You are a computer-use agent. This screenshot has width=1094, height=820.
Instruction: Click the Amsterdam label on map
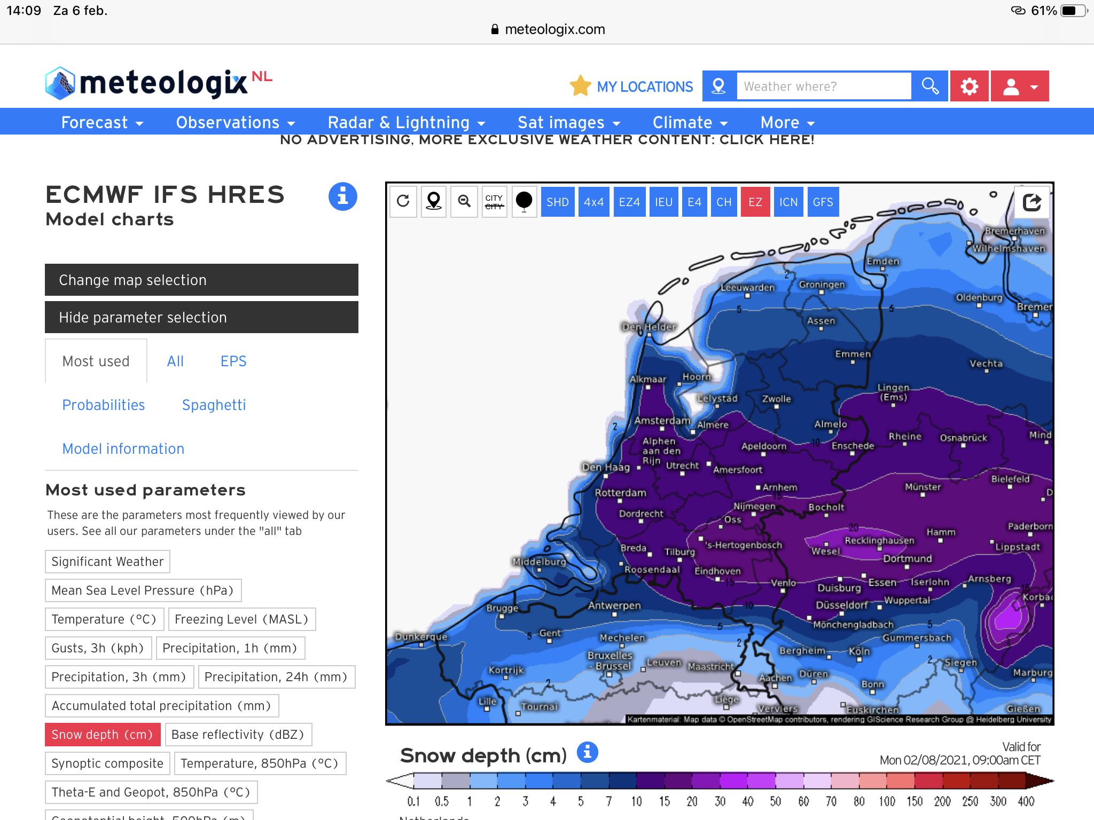pos(662,421)
